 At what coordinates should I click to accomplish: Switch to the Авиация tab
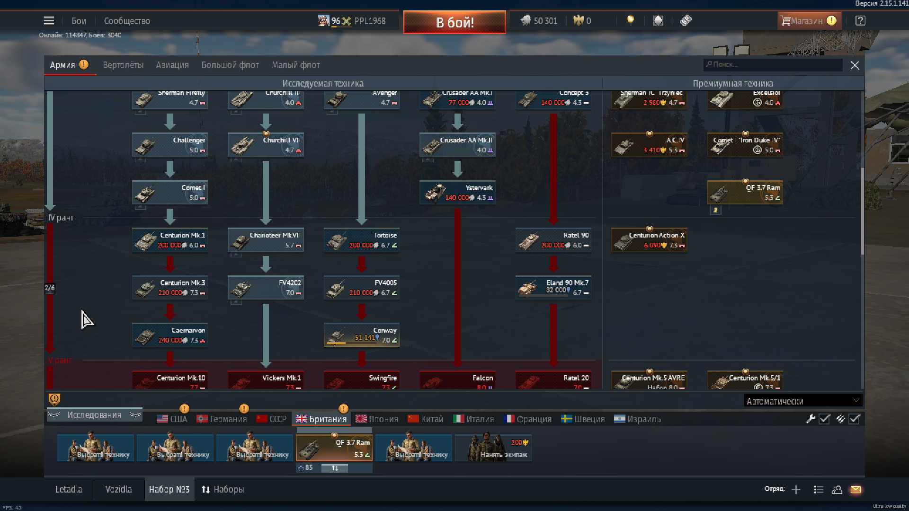tap(172, 65)
